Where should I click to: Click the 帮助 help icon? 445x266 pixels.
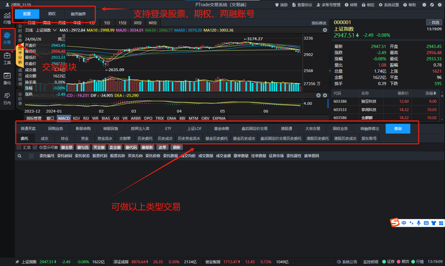coord(409,4)
